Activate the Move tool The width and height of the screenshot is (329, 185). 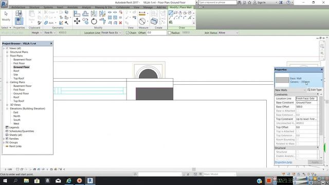(x=77, y=21)
